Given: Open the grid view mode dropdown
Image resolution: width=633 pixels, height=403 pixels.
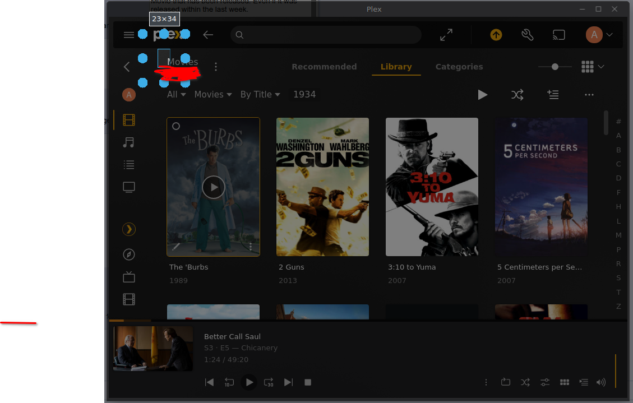Looking at the screenshot, I should 593,67.
